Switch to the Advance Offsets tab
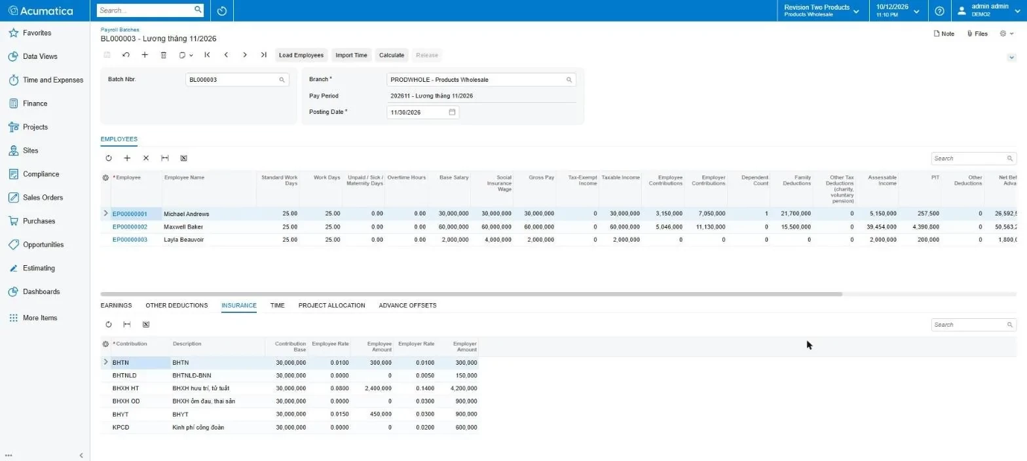 407,306
